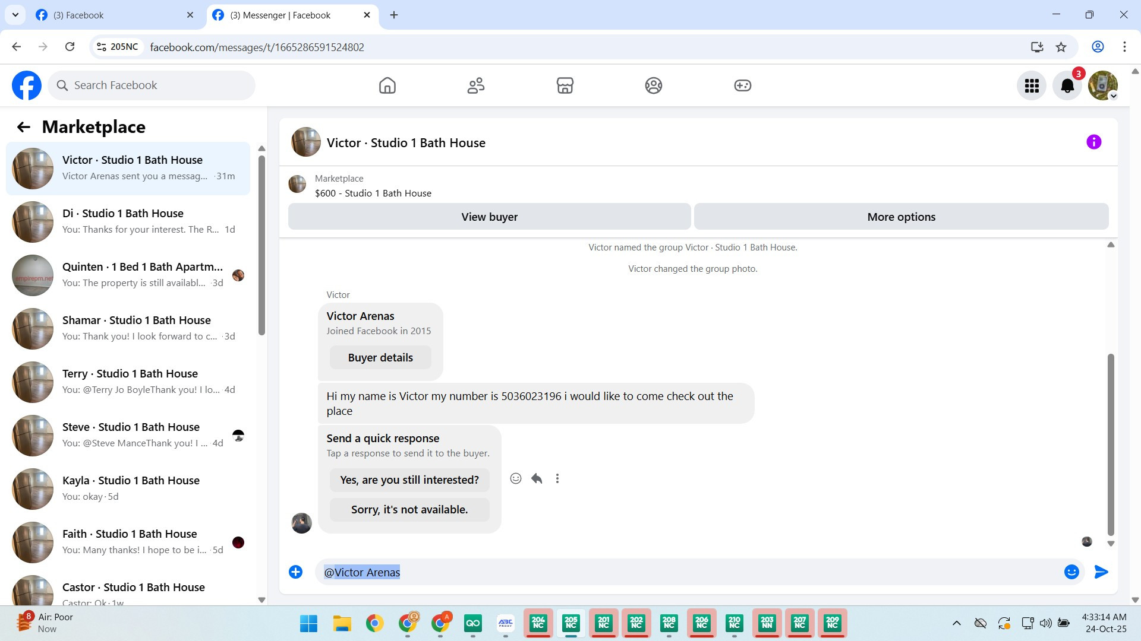The height and width of the screenshot is (641, 1141).
Task: React to the quick response message
Action: (x=516, y=478)
